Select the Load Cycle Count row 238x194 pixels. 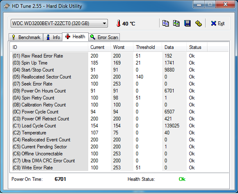(119, 126)
